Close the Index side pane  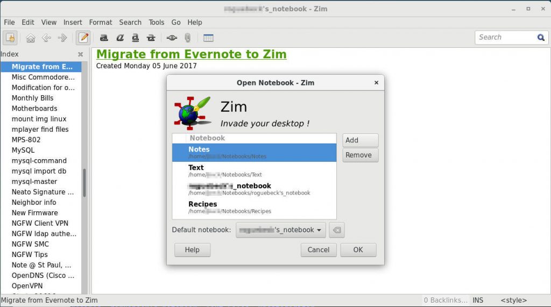(x=81, y=54)
